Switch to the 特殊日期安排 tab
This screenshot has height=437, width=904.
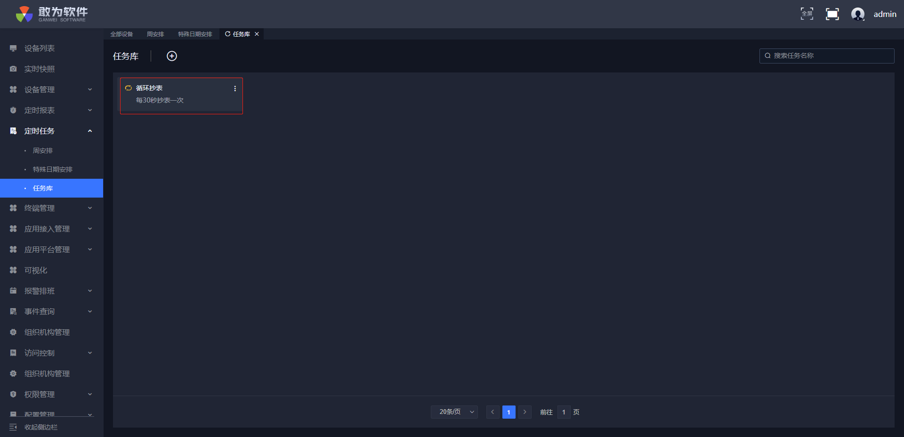coord(195,34)
